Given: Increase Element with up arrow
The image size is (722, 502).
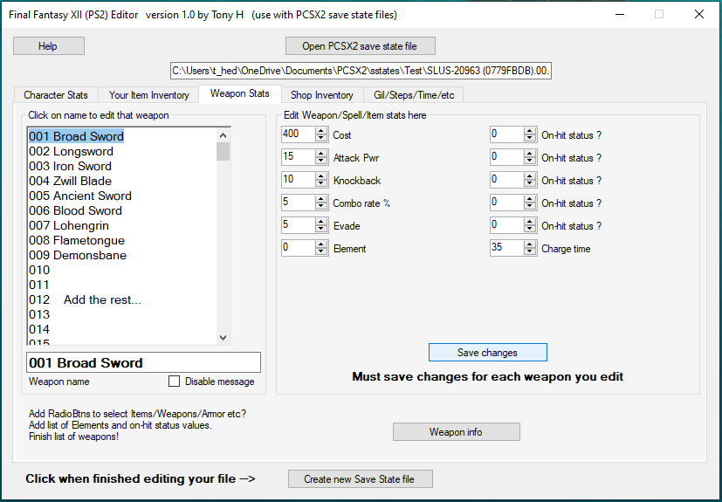Looking at the screenshot, I should (321, 244).
